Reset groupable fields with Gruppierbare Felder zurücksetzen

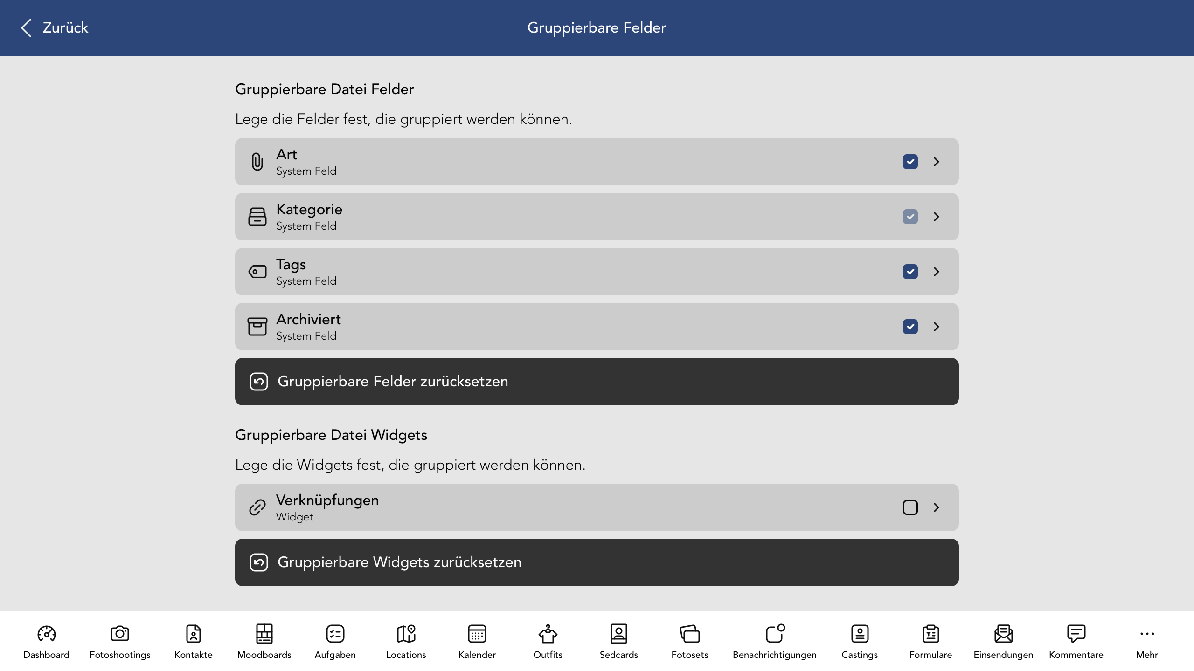tap(597, 382)
